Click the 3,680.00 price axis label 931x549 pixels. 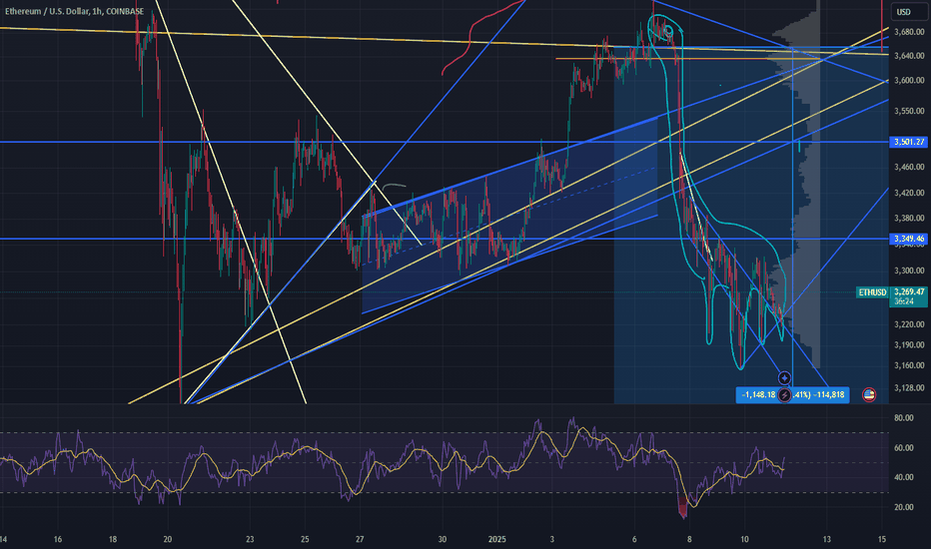click(x=909, y=32)
